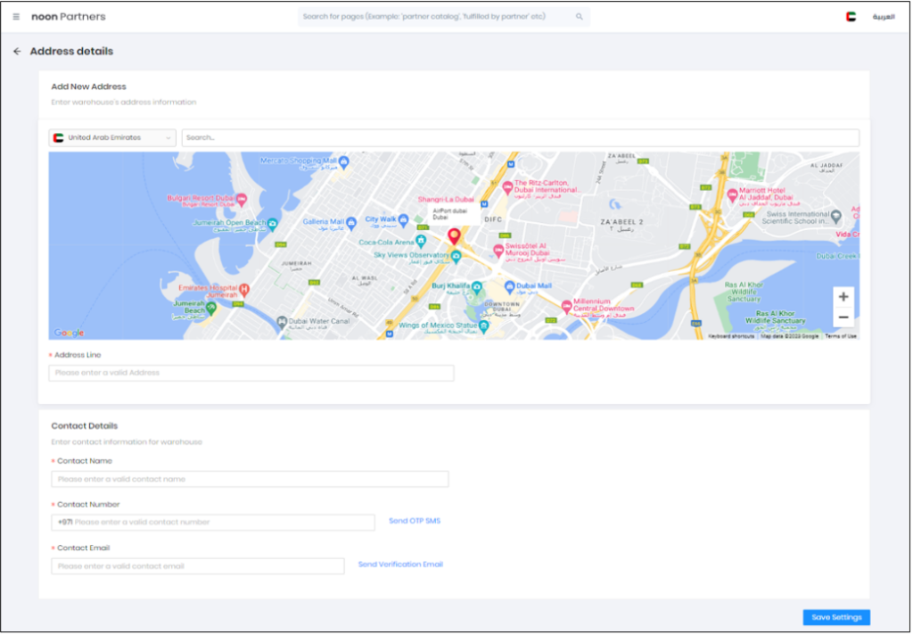Focus the top page search field
913x635 pixels.
tap(444, 17)
